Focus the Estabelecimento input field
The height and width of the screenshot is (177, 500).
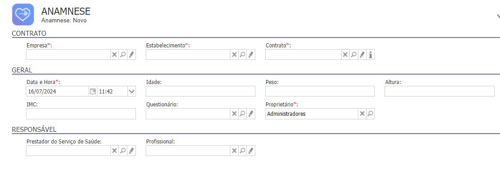coord(188,55)
